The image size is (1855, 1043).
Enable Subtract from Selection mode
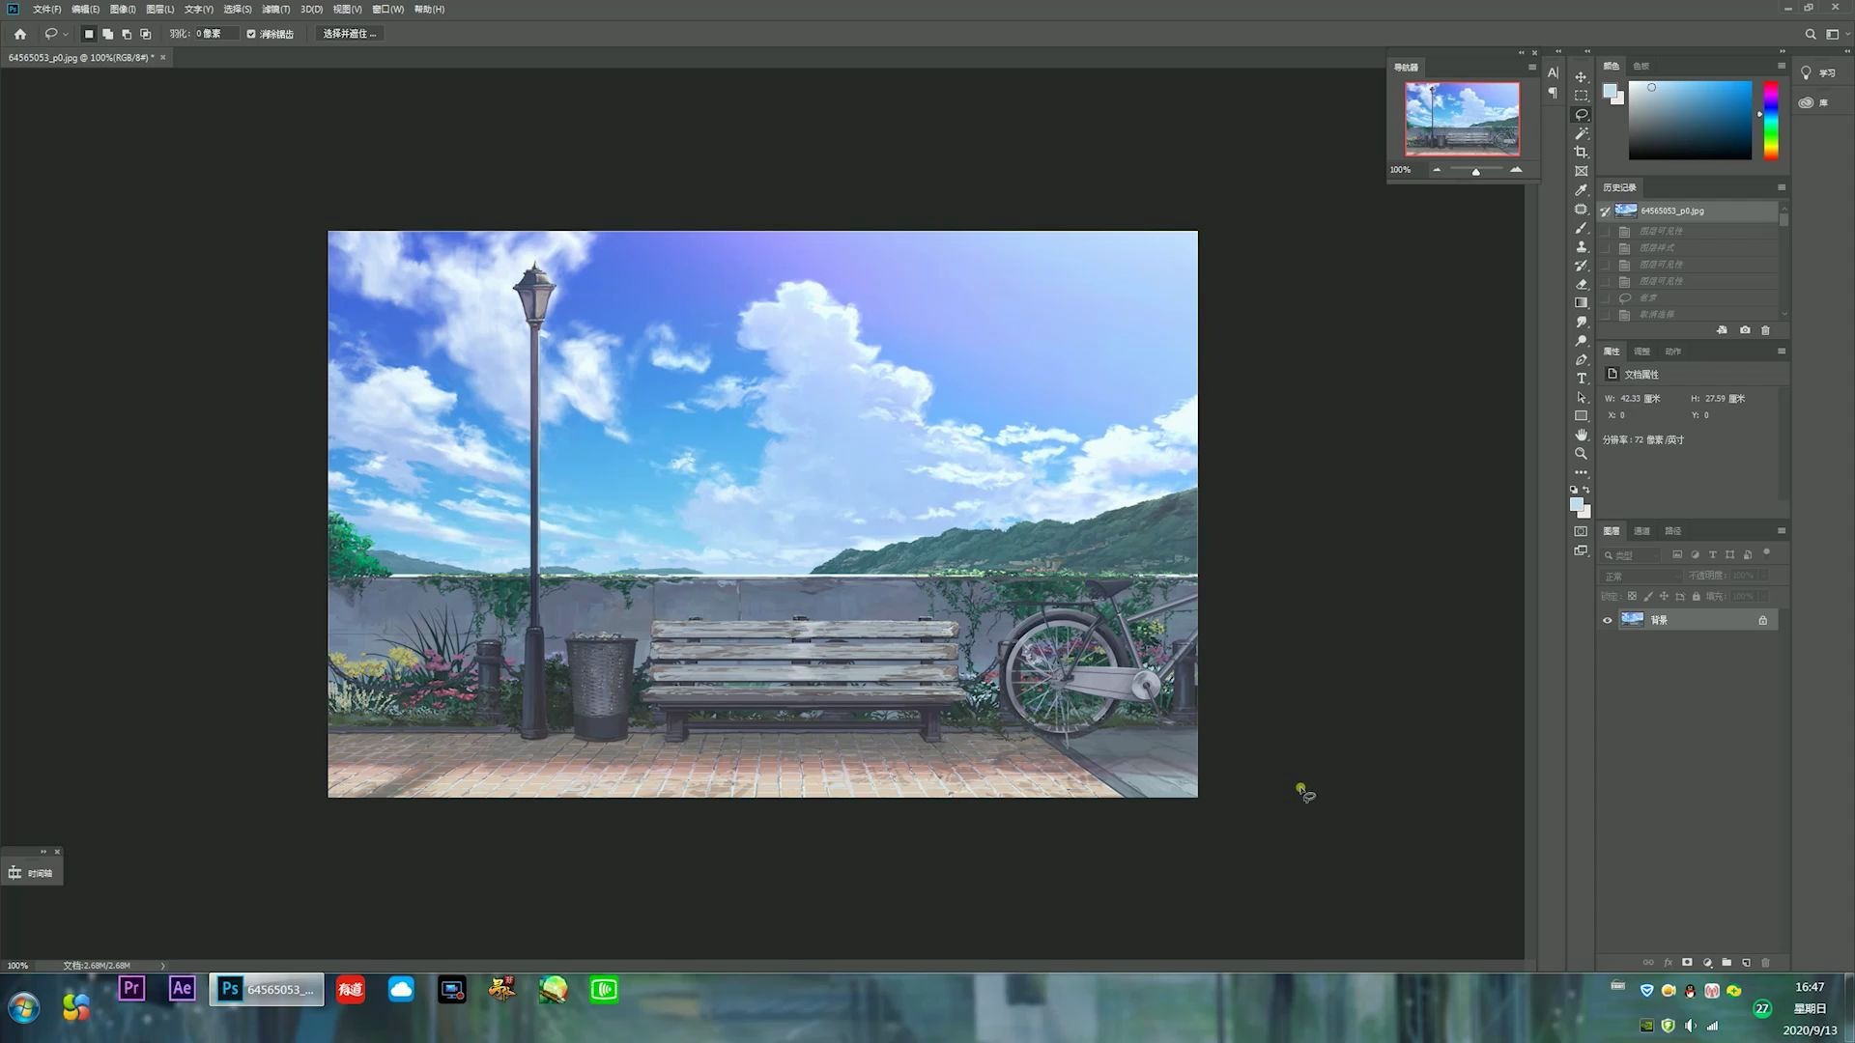[x=127, y=34]
